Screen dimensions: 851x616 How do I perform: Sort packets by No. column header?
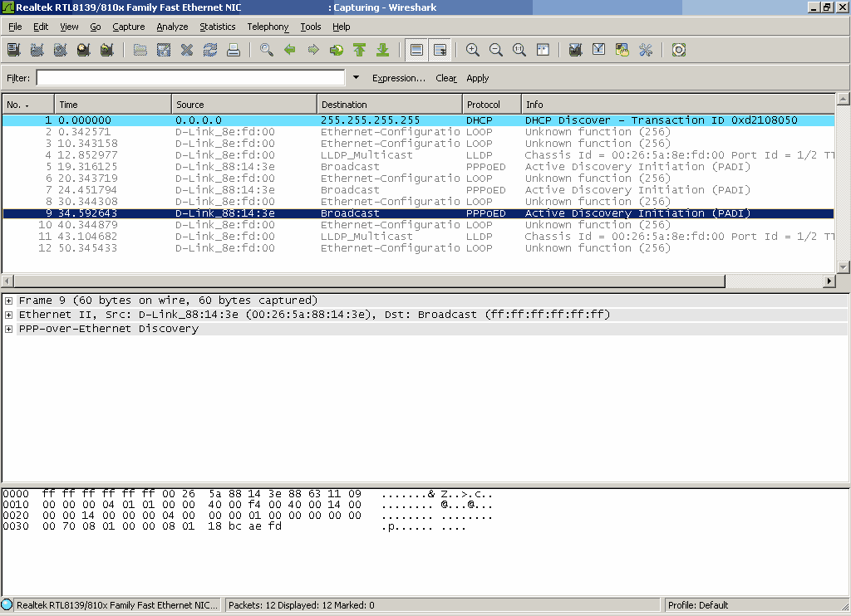pyautogui.click(x=28, y=104)
